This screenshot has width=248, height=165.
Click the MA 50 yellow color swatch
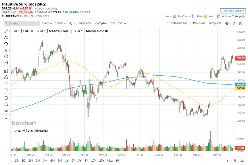pos(85,31)
